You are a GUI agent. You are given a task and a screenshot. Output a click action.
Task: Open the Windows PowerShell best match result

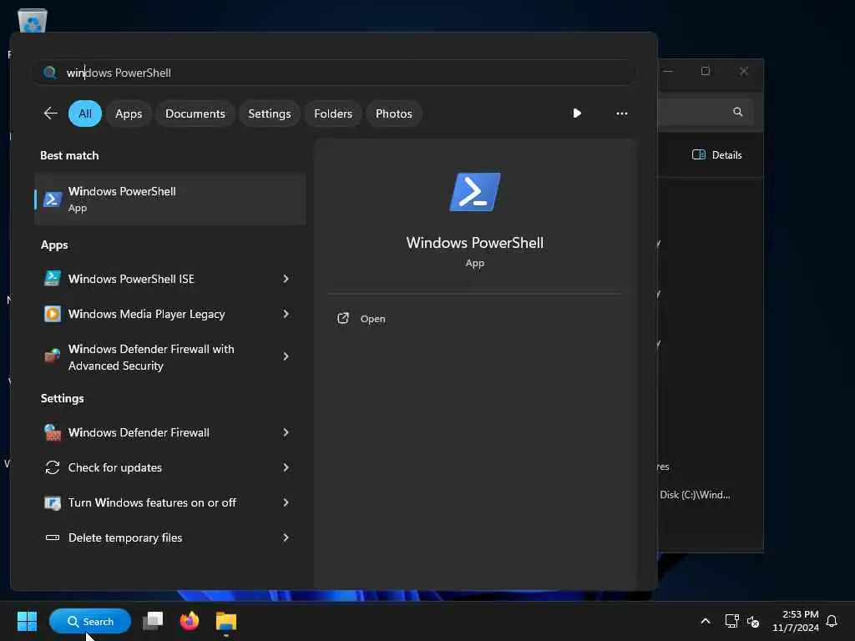click(169, 199)
